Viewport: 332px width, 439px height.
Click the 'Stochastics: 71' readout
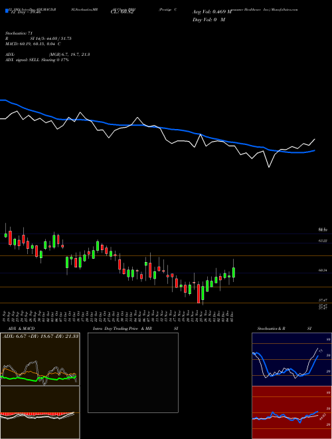pyautogui.click(x=19, y=33)
